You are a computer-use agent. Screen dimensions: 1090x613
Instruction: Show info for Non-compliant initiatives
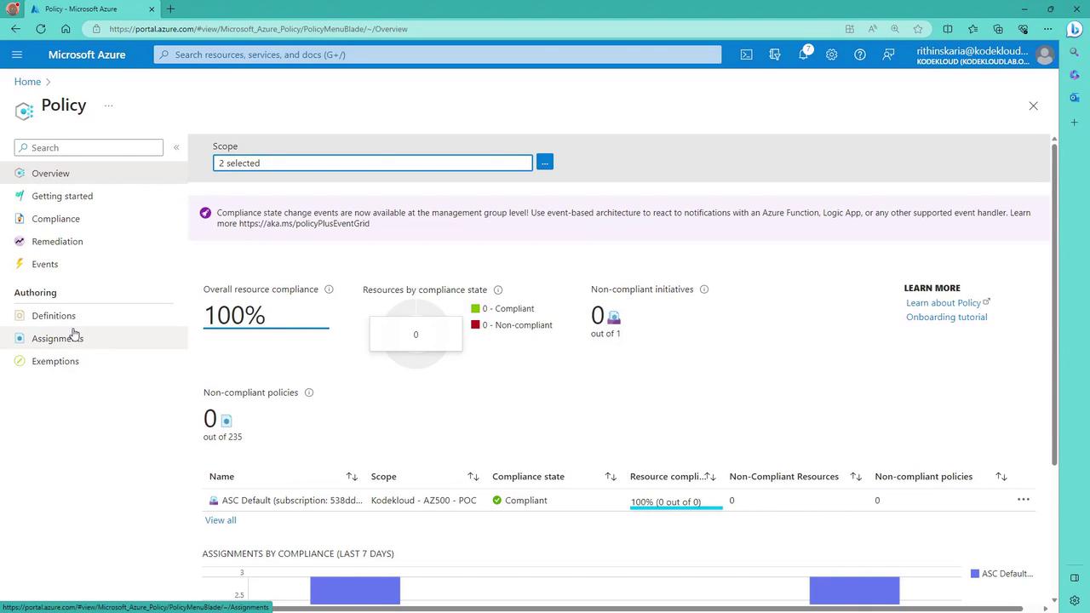click(704, 289)
